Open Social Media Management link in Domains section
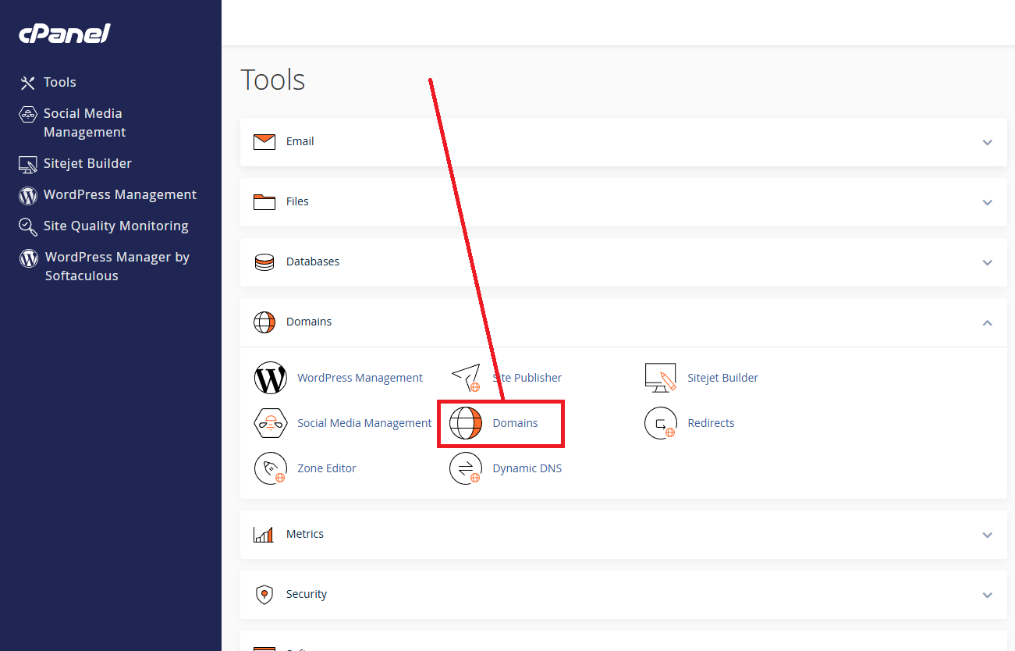1015x651 pixels. (364, 423)
